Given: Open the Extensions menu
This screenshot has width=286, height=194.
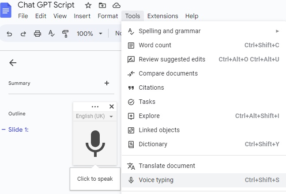Looking at the screenshot, I should tap(162, 16).
